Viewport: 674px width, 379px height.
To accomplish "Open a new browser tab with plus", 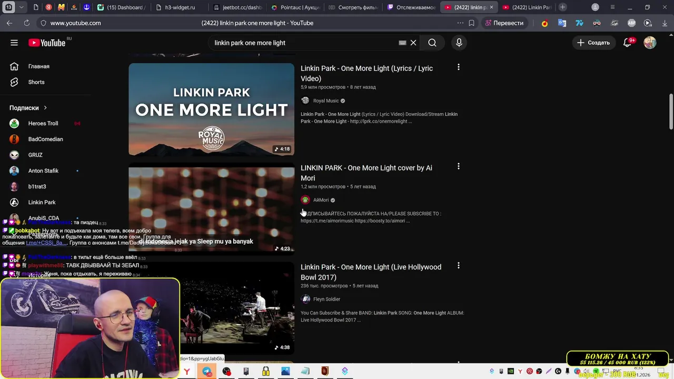I will point(563,7).
